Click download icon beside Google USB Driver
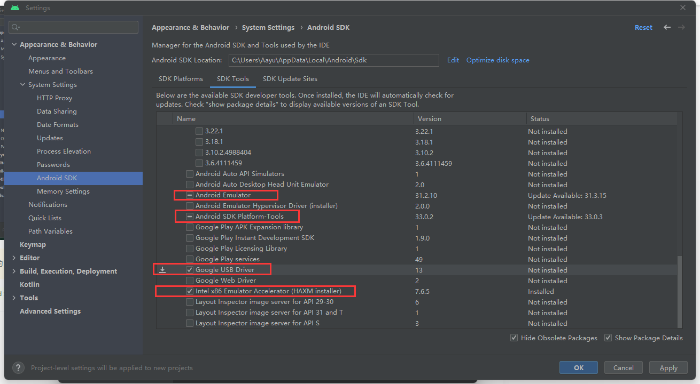Image resolution: width=700 pixels, height=384 pixels. point(162,270)
